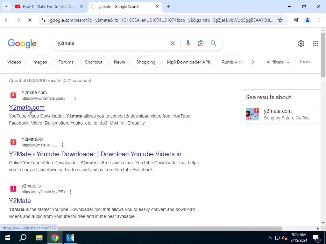Open more options for y2mate.is result
This screenshot has height=244, width=326.
click(x=70, y=192)
